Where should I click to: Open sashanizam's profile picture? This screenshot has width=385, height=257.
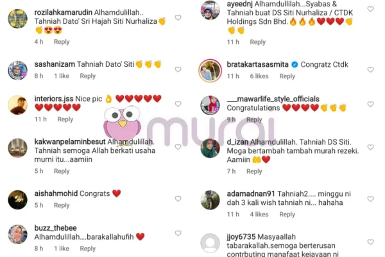pos(18,70)
